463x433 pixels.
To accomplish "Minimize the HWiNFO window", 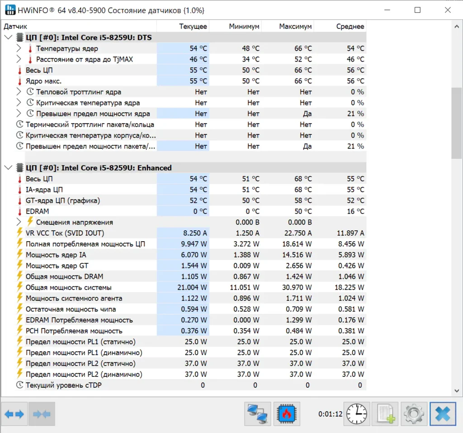I will [387, 10].
